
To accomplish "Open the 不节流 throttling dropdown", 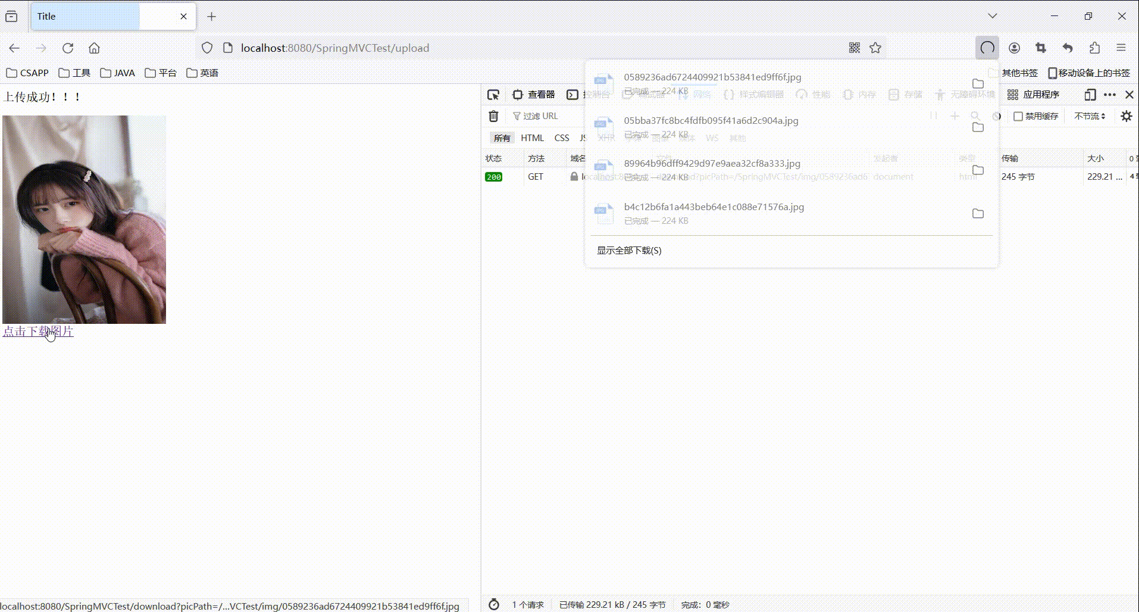I will tap(1090, 116).
